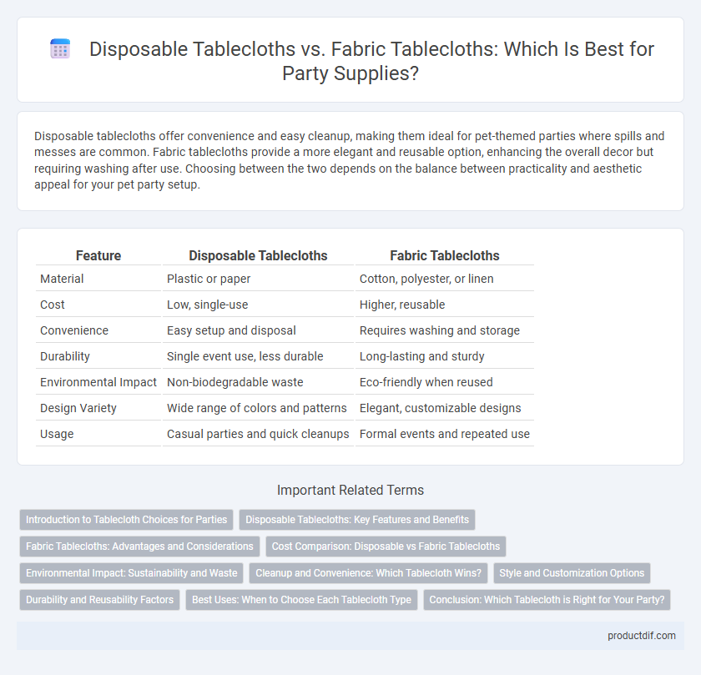The width and height of the screenshot is (701, 675).
Task: Select the Disposable Tablecloths column header
Action: (x=258, y=255)
